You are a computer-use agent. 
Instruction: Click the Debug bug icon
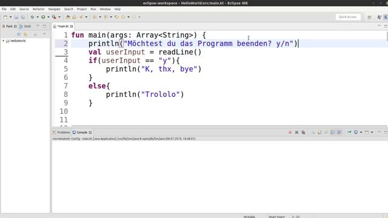[x=32, y=17]
